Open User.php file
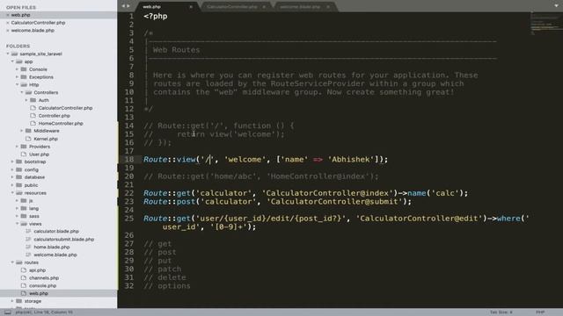 [x=39, y=154]
